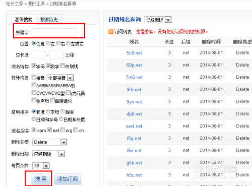252x186 pixels.
Task: Click the 添加订阅 button
Action: click(68, 179)
